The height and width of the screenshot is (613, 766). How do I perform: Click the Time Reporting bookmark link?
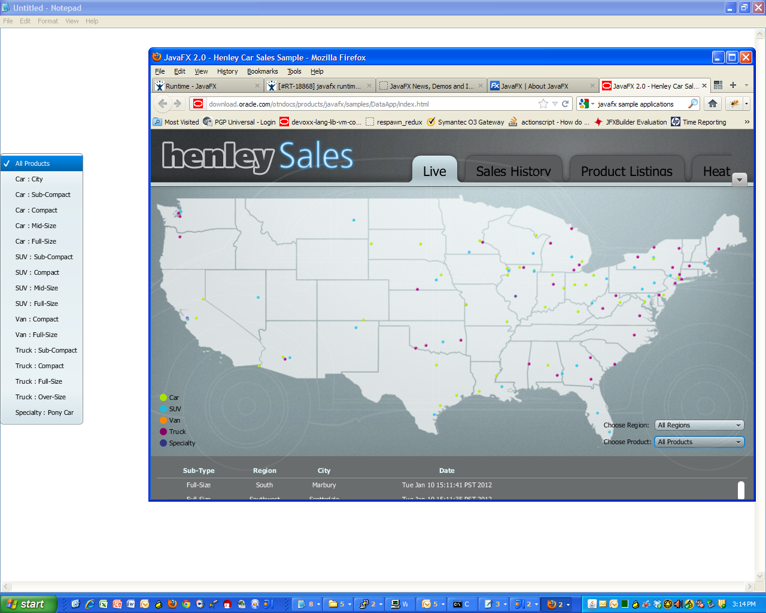tap(704, 122)
